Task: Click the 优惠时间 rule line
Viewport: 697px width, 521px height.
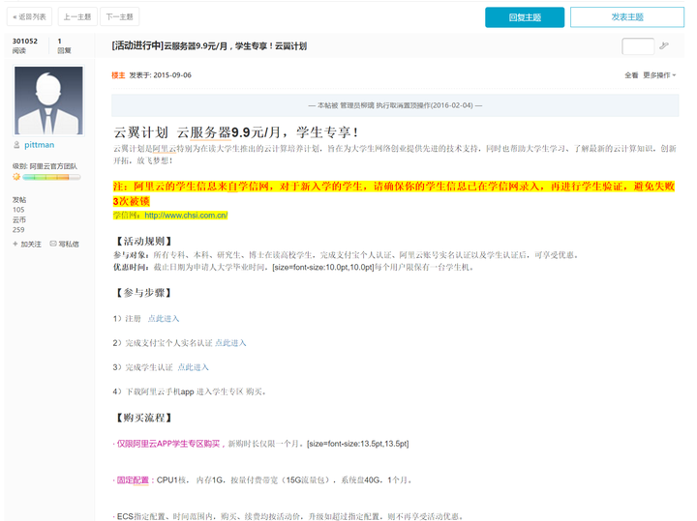Action: [293, 268]
